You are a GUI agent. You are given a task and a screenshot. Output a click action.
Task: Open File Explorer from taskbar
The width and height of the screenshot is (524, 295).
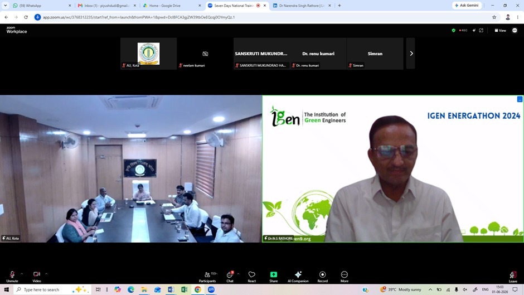coord(144,289)
